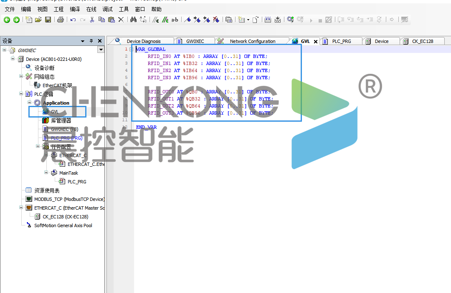451x293 pixels.
Task: Open the 编译 menu
Action: (75, 9)
